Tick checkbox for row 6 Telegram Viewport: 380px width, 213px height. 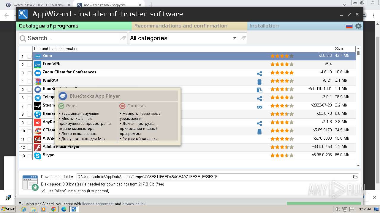pyautogui.click(x=29, y=98)
